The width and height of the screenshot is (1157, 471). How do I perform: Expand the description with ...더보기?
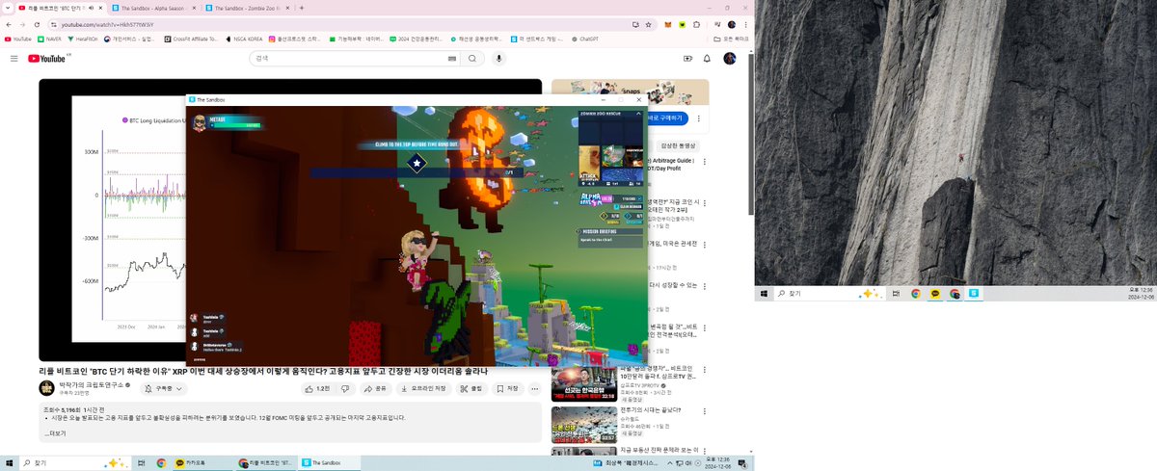[x=55, y=433]
